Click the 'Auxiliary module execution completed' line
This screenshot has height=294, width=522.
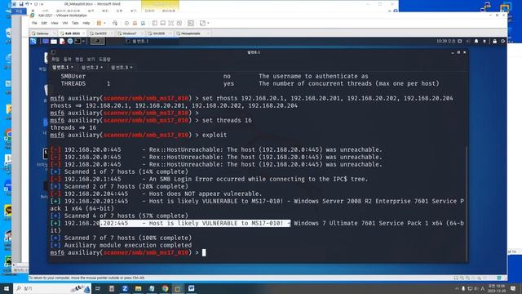coord(121,245)
